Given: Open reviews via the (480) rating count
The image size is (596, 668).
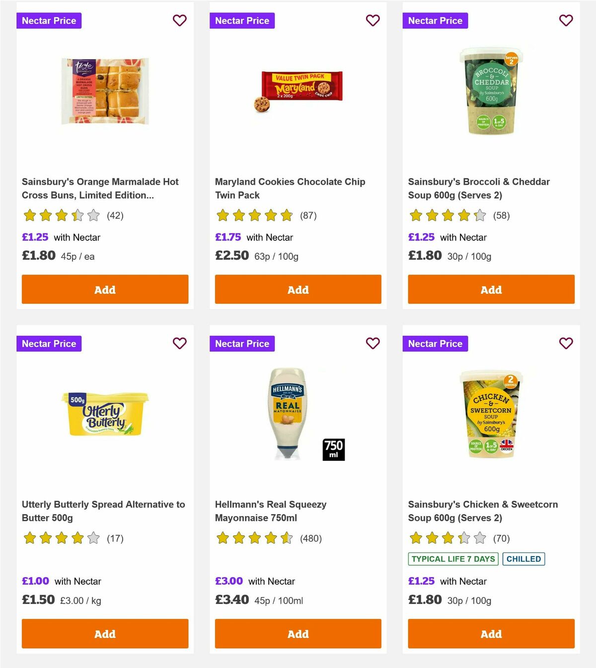Looking at the screenshot, I should (312, 538).
